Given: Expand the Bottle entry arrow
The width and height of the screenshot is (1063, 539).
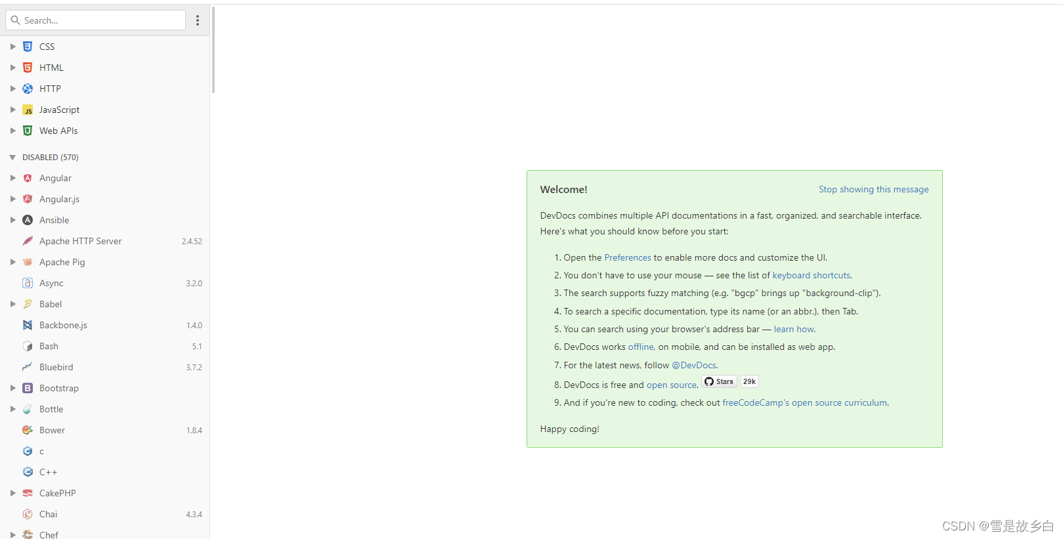Looking at the screenshot, I should pyautogui.click(x=12, y=409).
